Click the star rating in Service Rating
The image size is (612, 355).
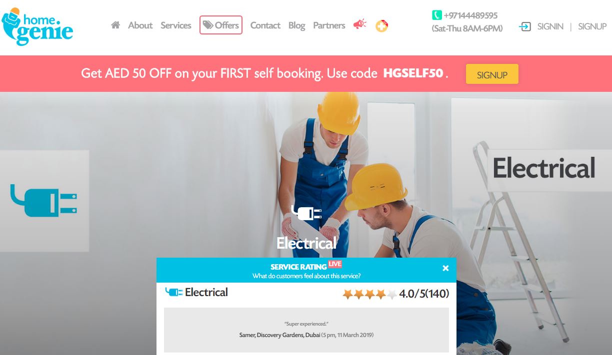click(370, 294)
